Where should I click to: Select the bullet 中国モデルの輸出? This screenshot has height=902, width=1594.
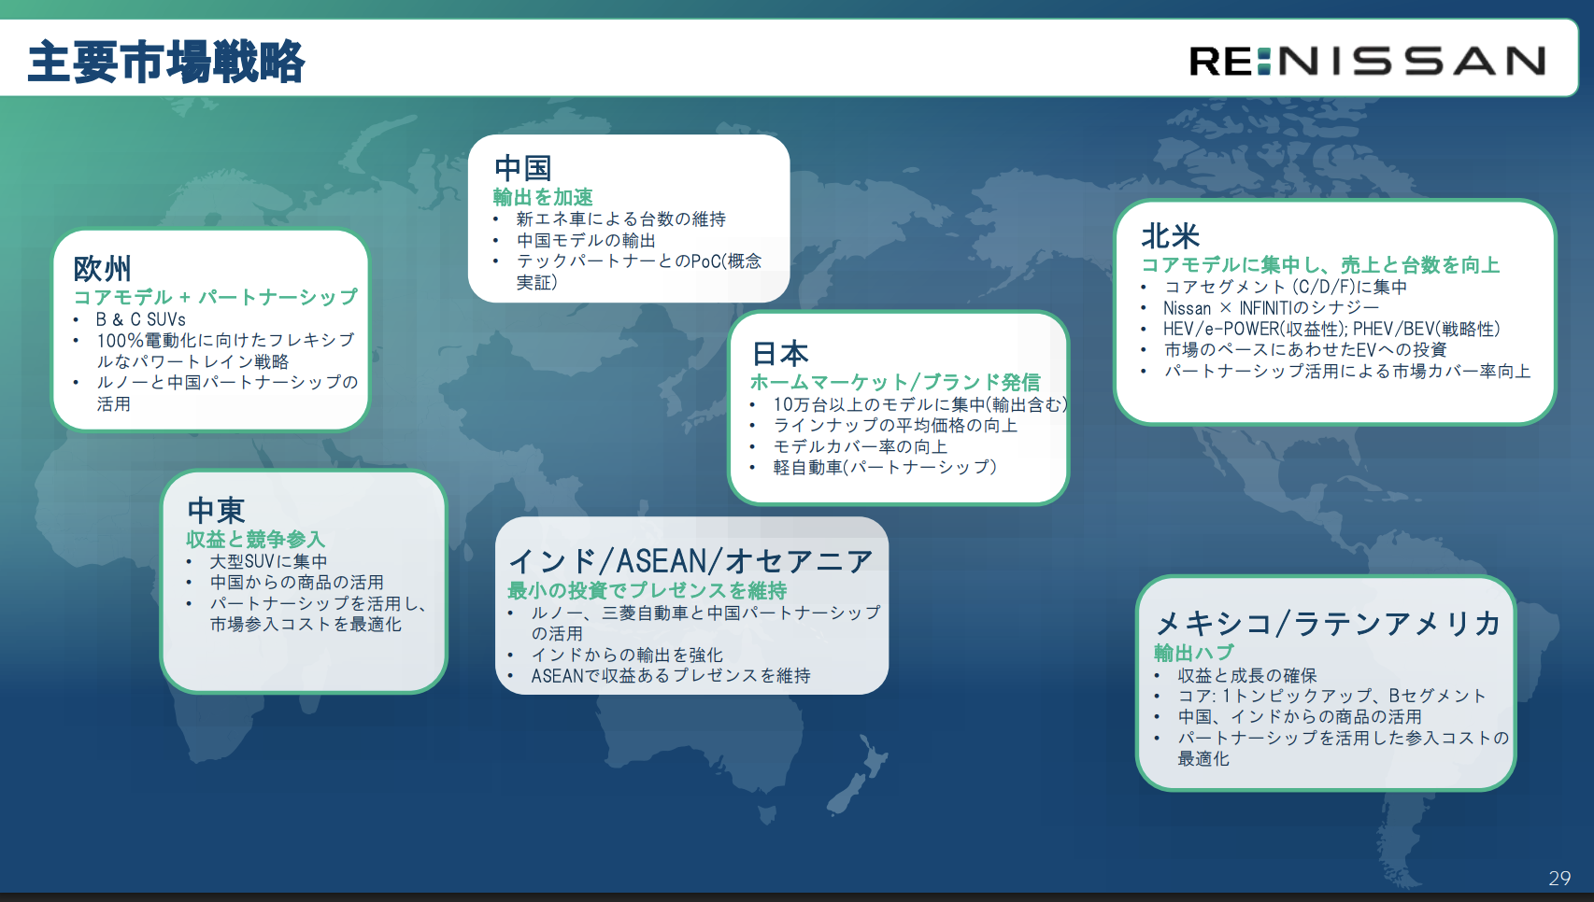point(586,240)
